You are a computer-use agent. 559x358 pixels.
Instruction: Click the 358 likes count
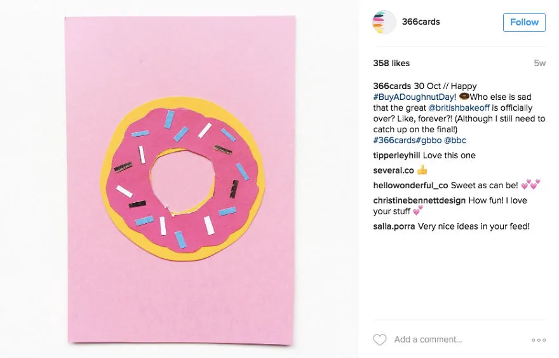pyautogui.click(x=391, y=63)
